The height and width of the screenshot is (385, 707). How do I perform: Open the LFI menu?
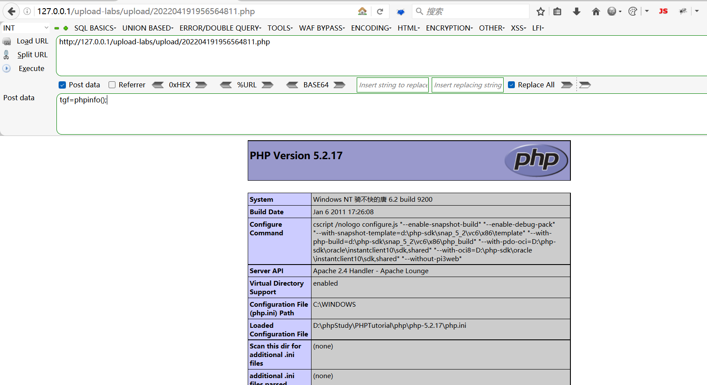click(538, 28)
